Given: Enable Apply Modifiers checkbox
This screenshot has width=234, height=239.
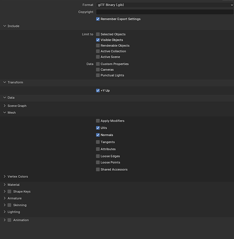Looking at the screenshot, I should click(98, 121).
